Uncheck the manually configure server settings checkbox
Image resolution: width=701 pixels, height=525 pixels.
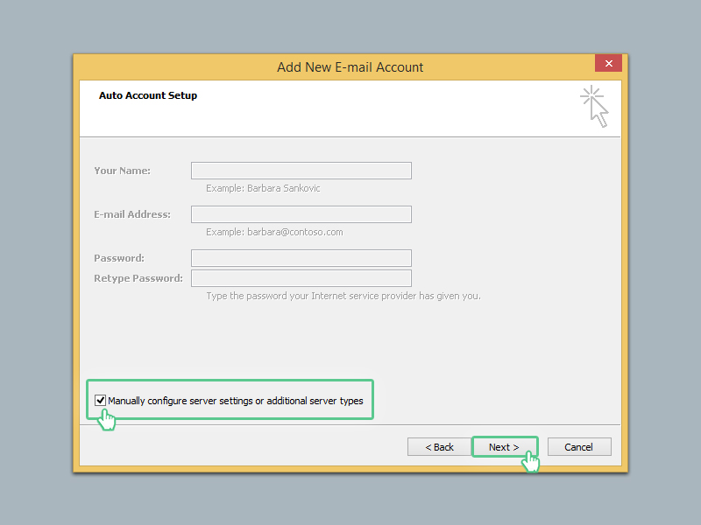100,400
